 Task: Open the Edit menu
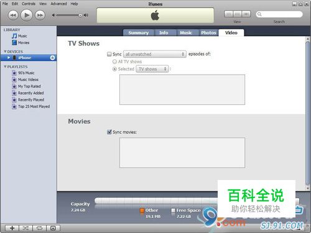tap(15, 4)
